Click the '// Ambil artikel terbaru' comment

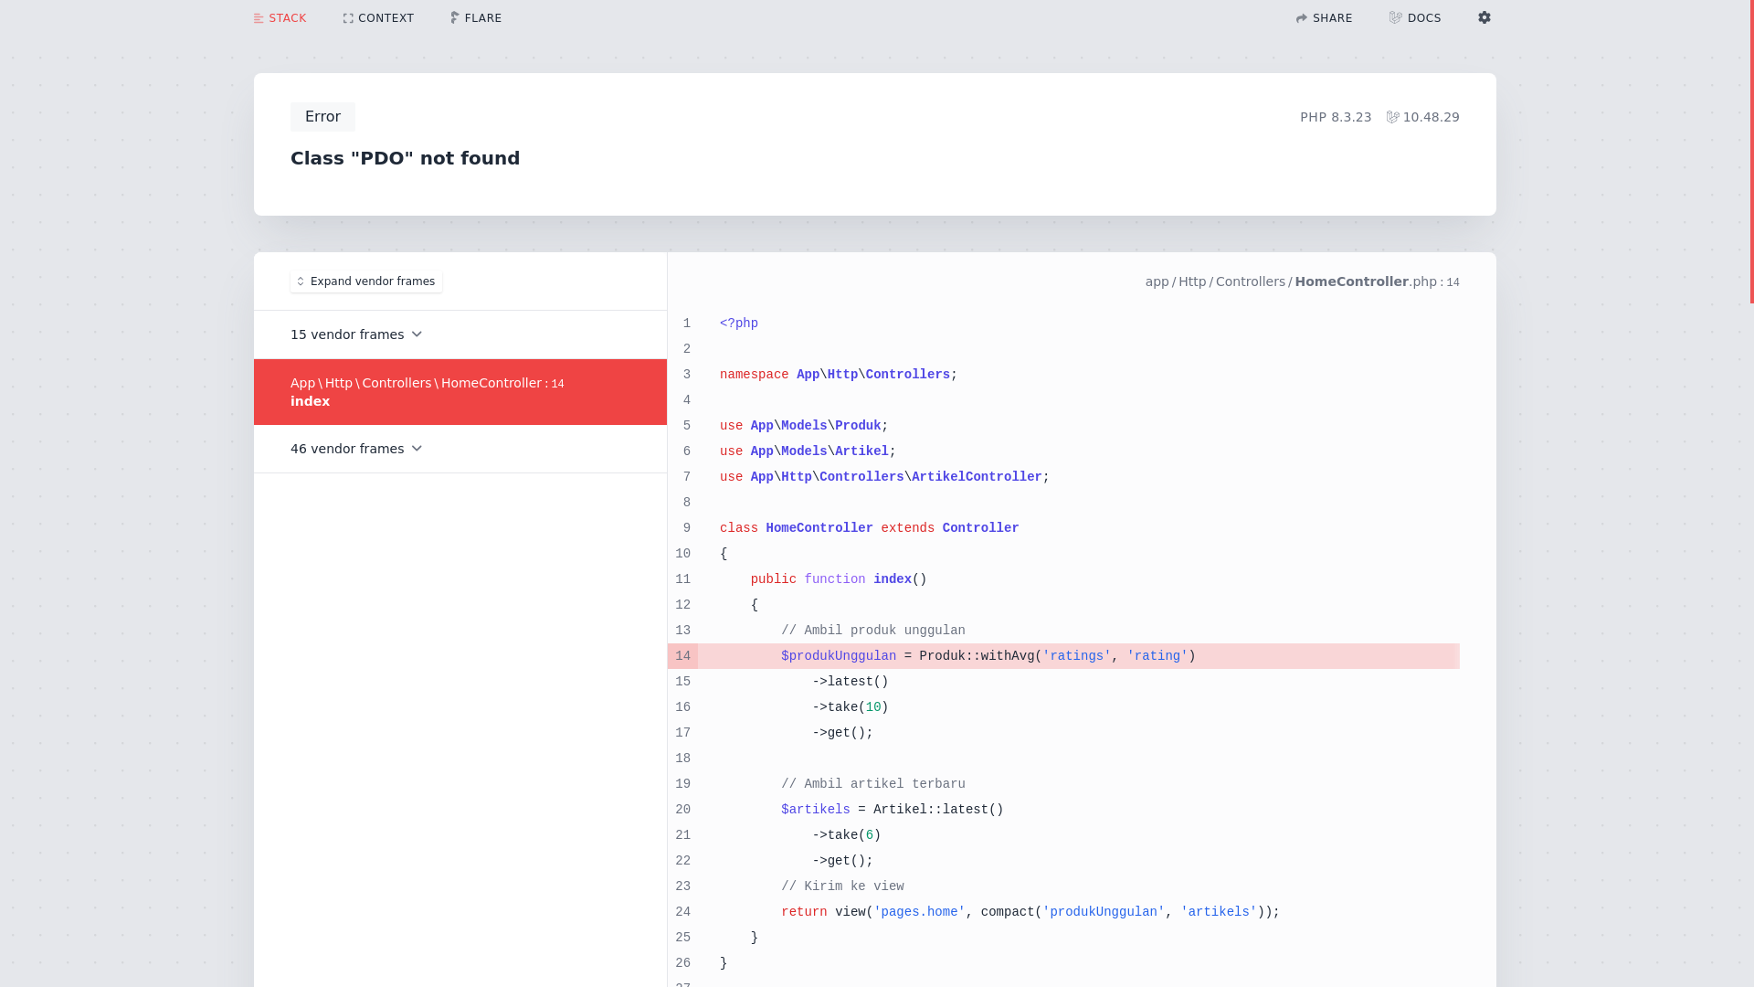coord(873,784)
